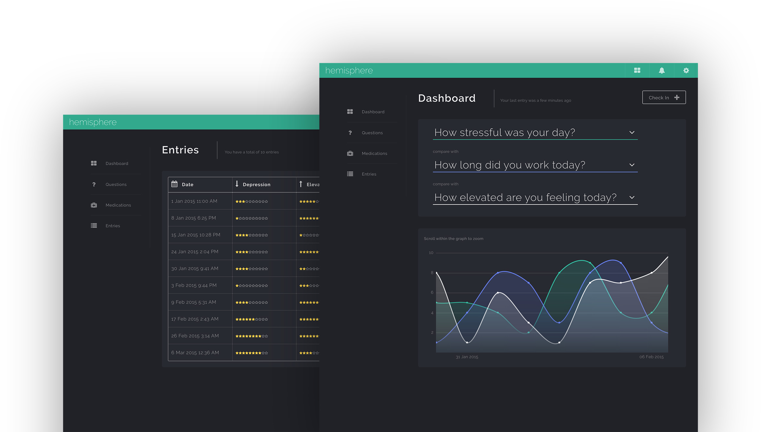Image resolution: width=761 pixels, height=432 pixels.
Task: Go to Entries in left window sidebar
Action: point(113,226)
